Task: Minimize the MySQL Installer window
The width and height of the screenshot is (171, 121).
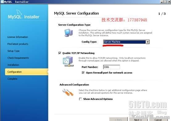Action: 162,2
